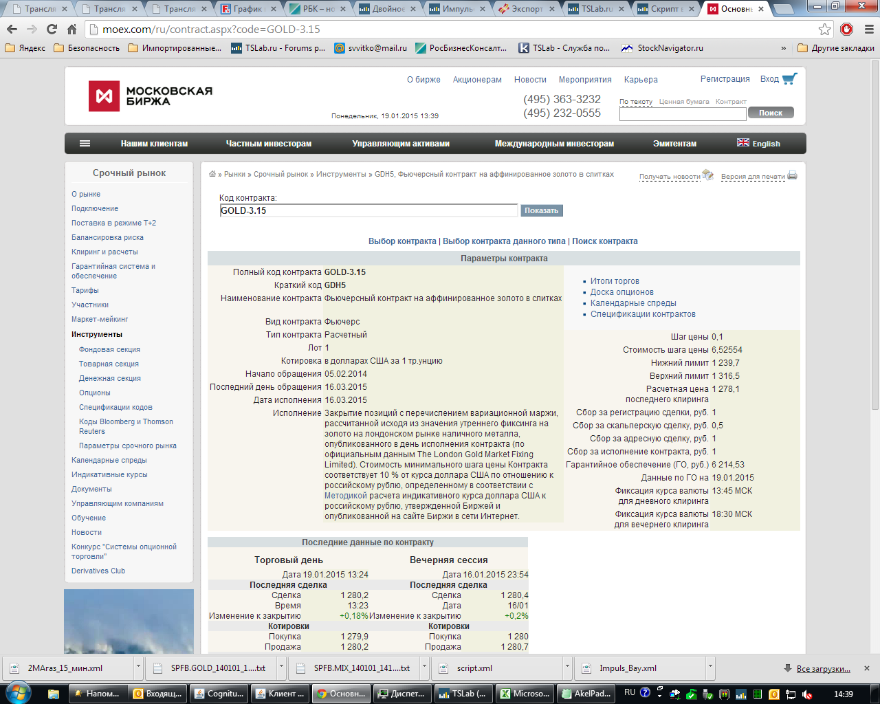This screenshot has width=880, height=704.
Task: Expand the Импортированные bookmarks folder
Action: click(175, 48)
